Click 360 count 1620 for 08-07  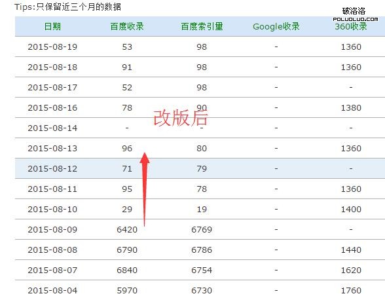point(351,270)
